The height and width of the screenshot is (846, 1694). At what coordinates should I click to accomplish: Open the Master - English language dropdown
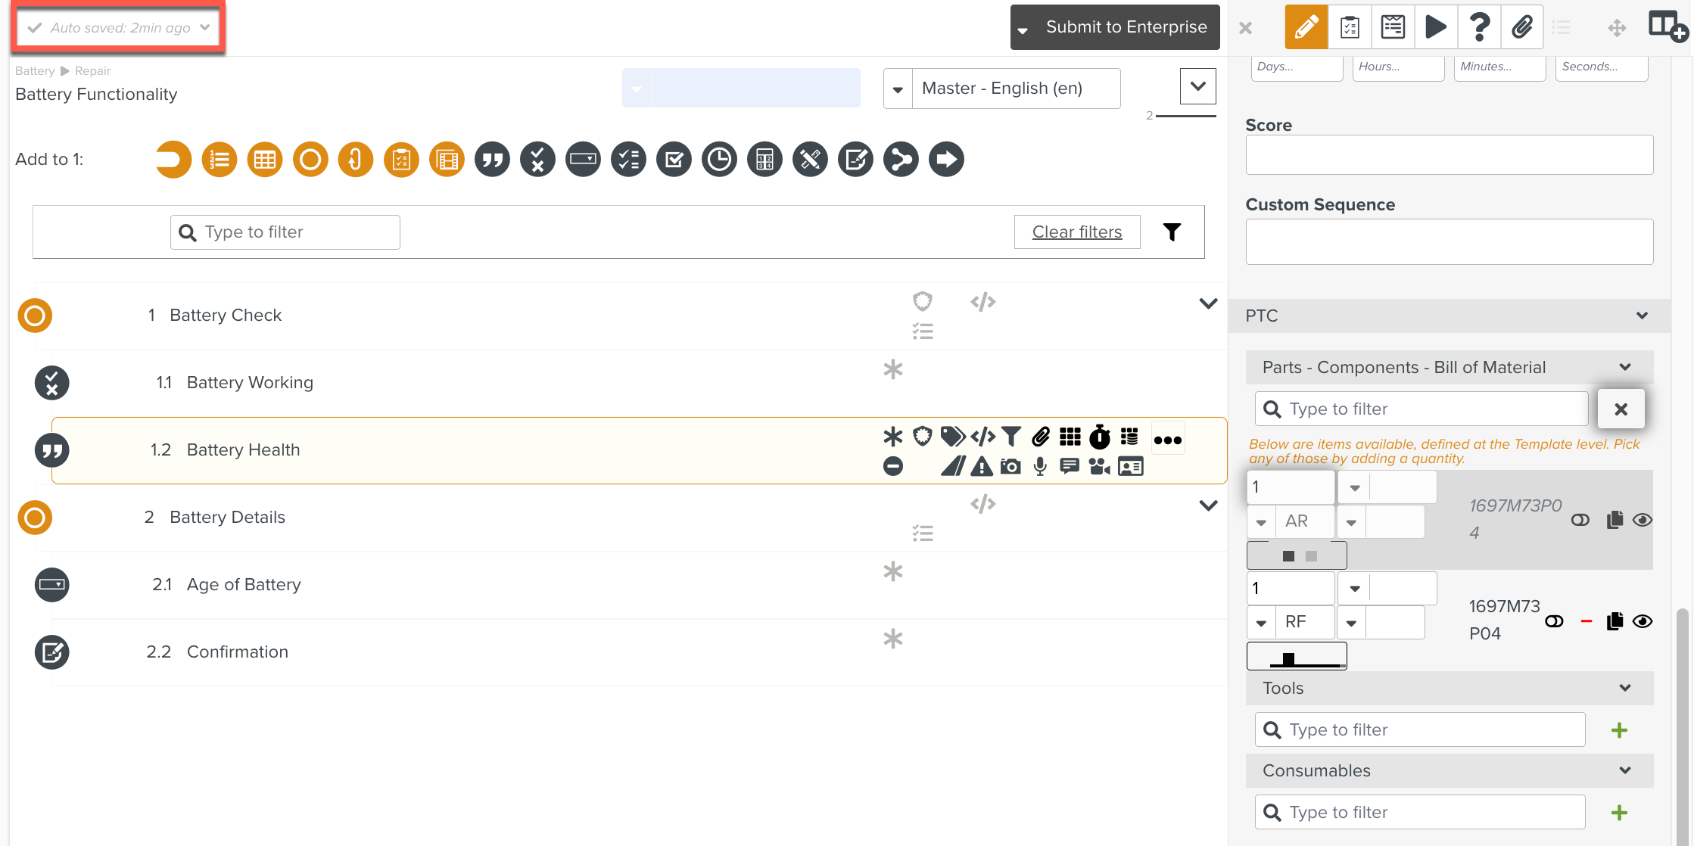tap(898, 89)
